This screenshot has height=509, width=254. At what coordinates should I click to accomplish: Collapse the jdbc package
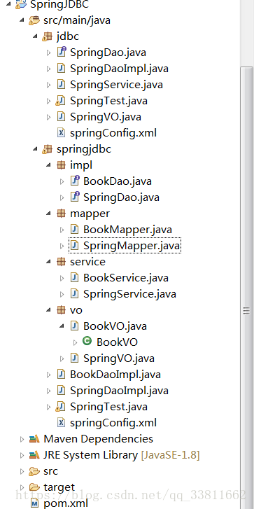pos(35,36)
